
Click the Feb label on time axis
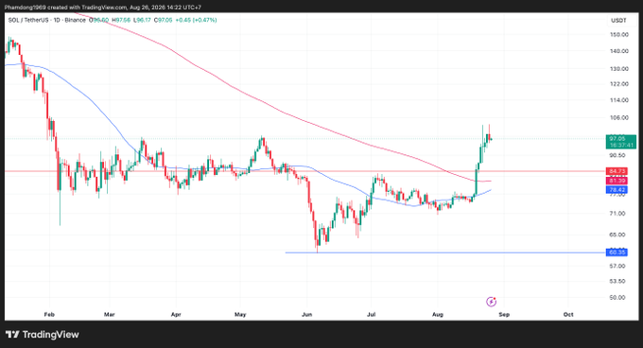coord(49,315)
